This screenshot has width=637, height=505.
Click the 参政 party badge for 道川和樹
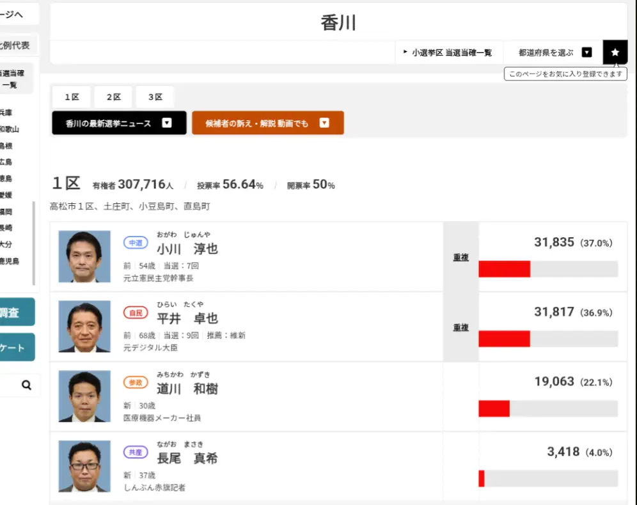click(136, 382)
